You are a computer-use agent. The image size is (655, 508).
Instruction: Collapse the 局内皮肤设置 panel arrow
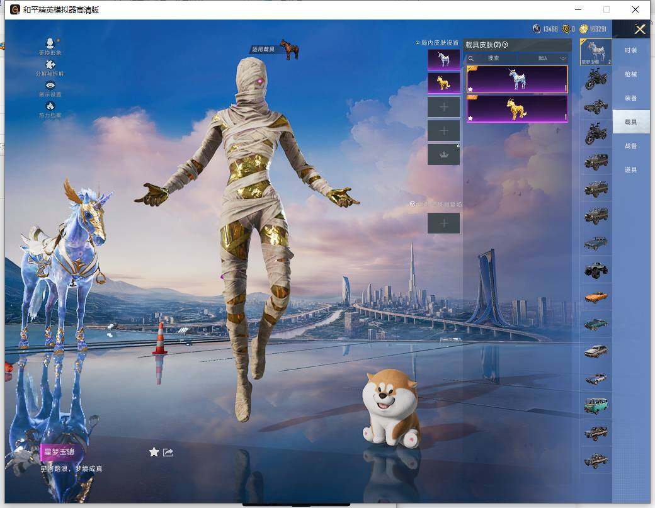tap(418, 43)
